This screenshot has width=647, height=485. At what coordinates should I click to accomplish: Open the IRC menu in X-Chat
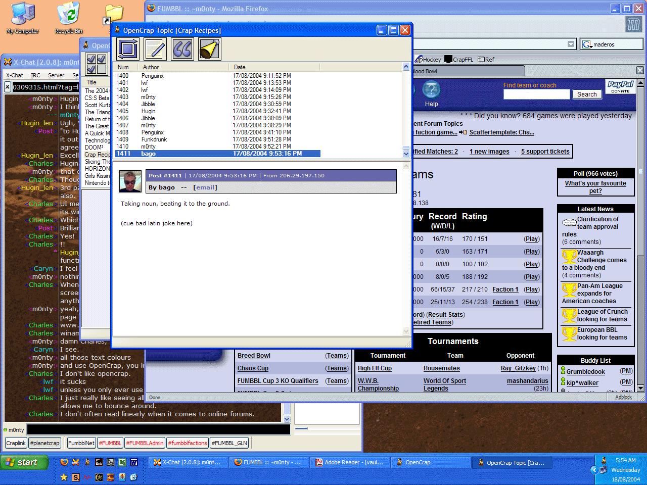[35, 75]
